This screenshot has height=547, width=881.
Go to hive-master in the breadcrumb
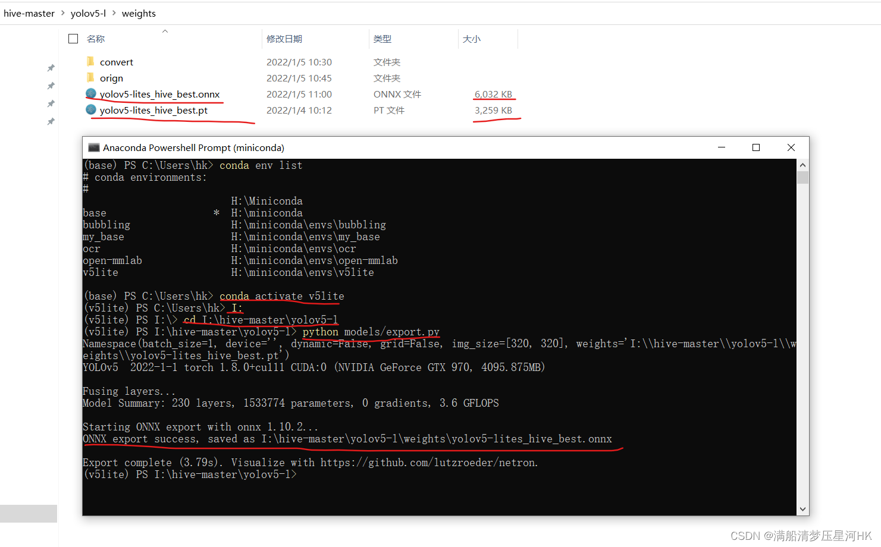[29, 13]
